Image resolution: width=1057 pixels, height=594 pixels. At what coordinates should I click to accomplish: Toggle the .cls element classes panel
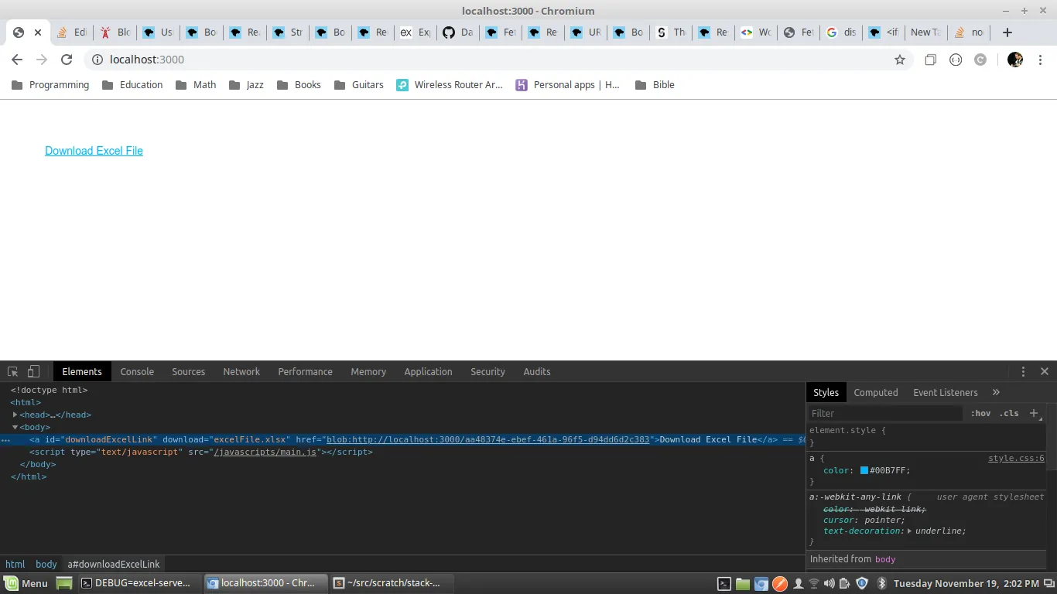click(1009, 413)
